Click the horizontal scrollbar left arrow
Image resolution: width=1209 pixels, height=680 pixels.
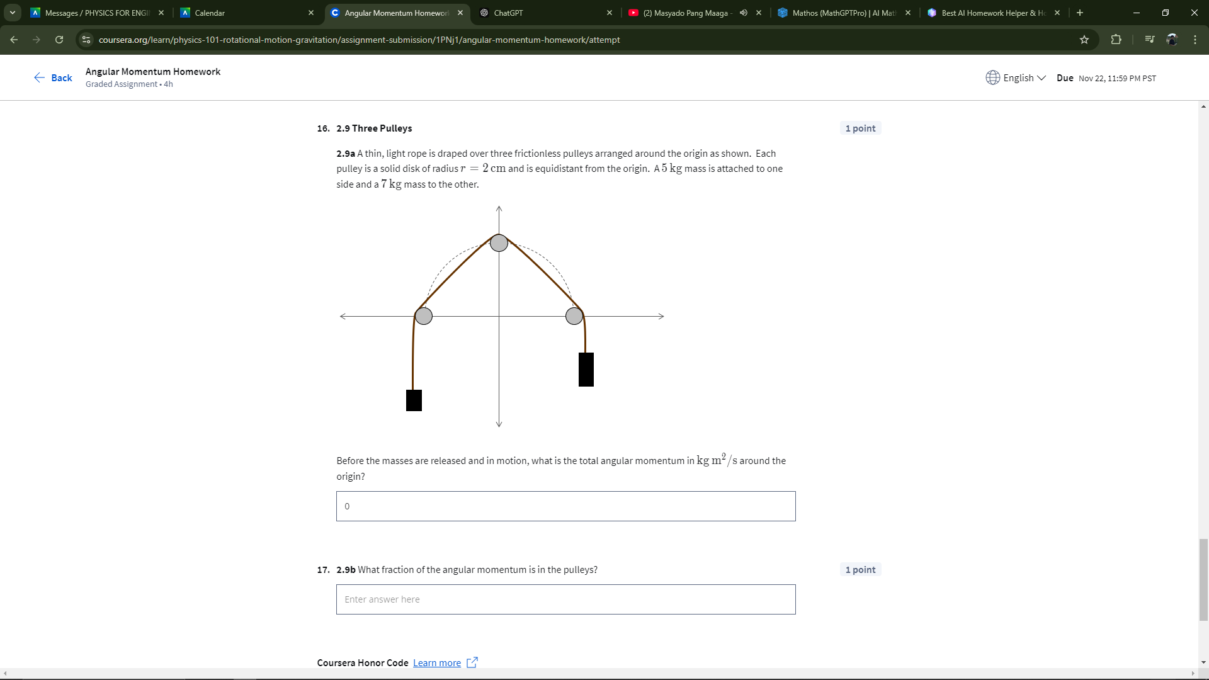(x=5, y=674)
